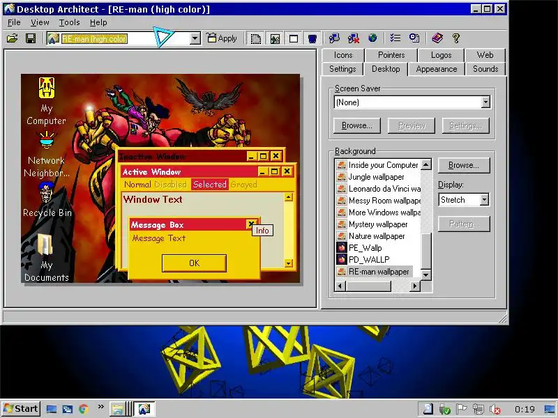Switch to the Logos tab
558x418 pixels.
pos(442,55)
